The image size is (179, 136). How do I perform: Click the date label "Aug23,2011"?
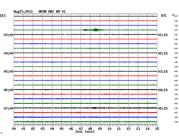click(x=23, y=12)
